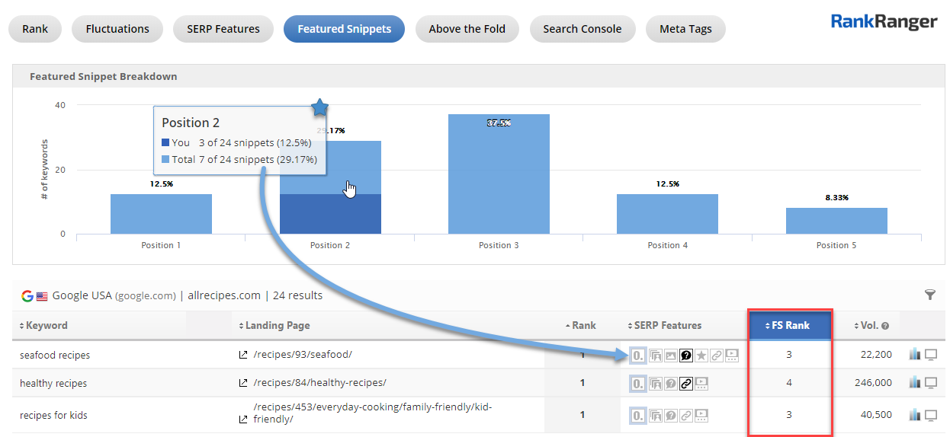Click the filter funnel icon above the table

(929, 295)
